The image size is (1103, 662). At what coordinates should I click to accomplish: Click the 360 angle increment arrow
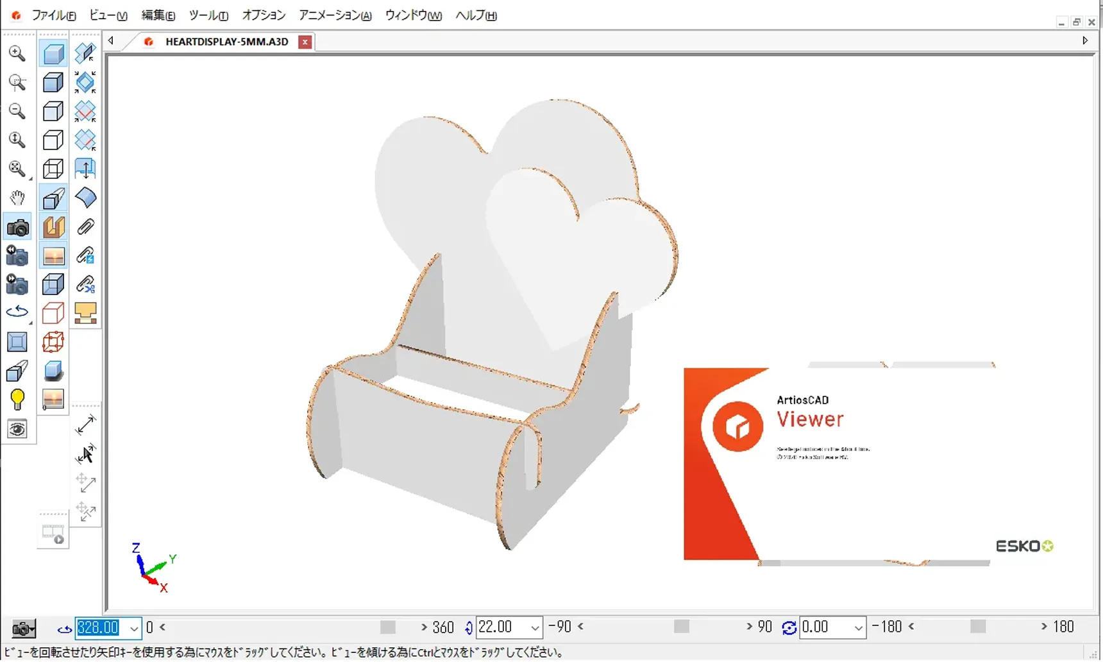point(423,627)
